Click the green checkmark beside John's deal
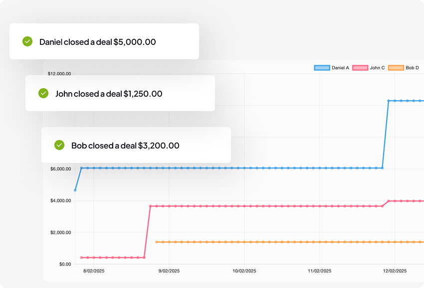The height and width of the screenshot is (288, 424). (x=43, y=93)
